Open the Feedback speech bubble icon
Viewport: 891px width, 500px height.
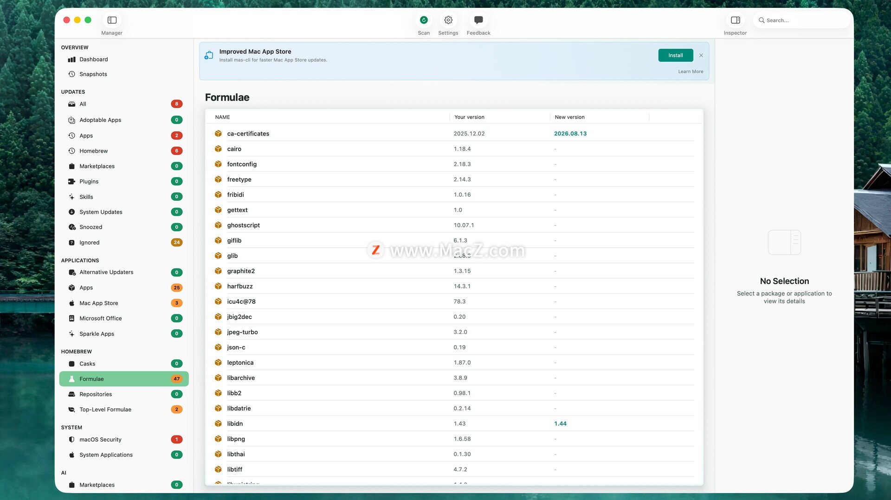478,20
